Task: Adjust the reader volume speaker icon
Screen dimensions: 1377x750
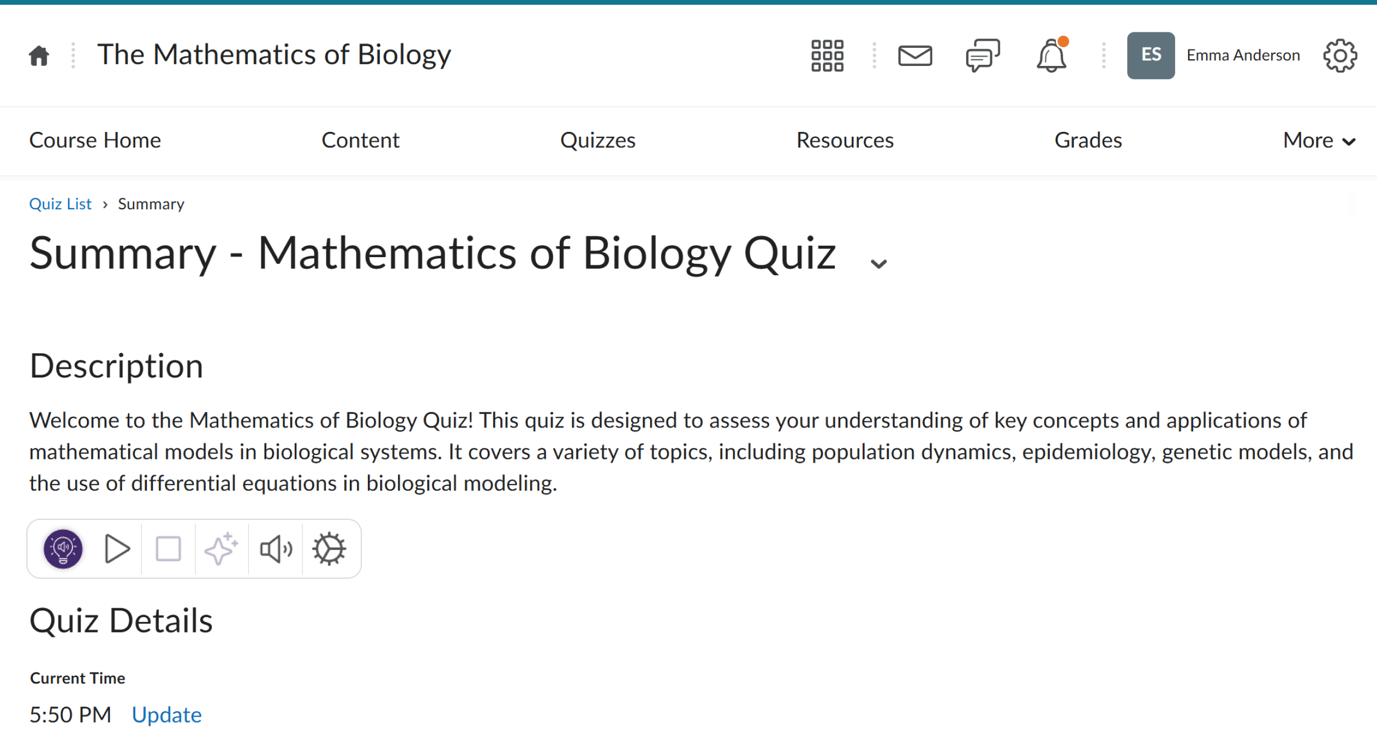Action: [276, 548]
